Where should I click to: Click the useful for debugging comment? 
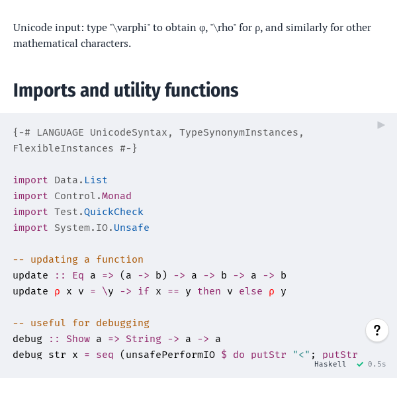[81, 323]
